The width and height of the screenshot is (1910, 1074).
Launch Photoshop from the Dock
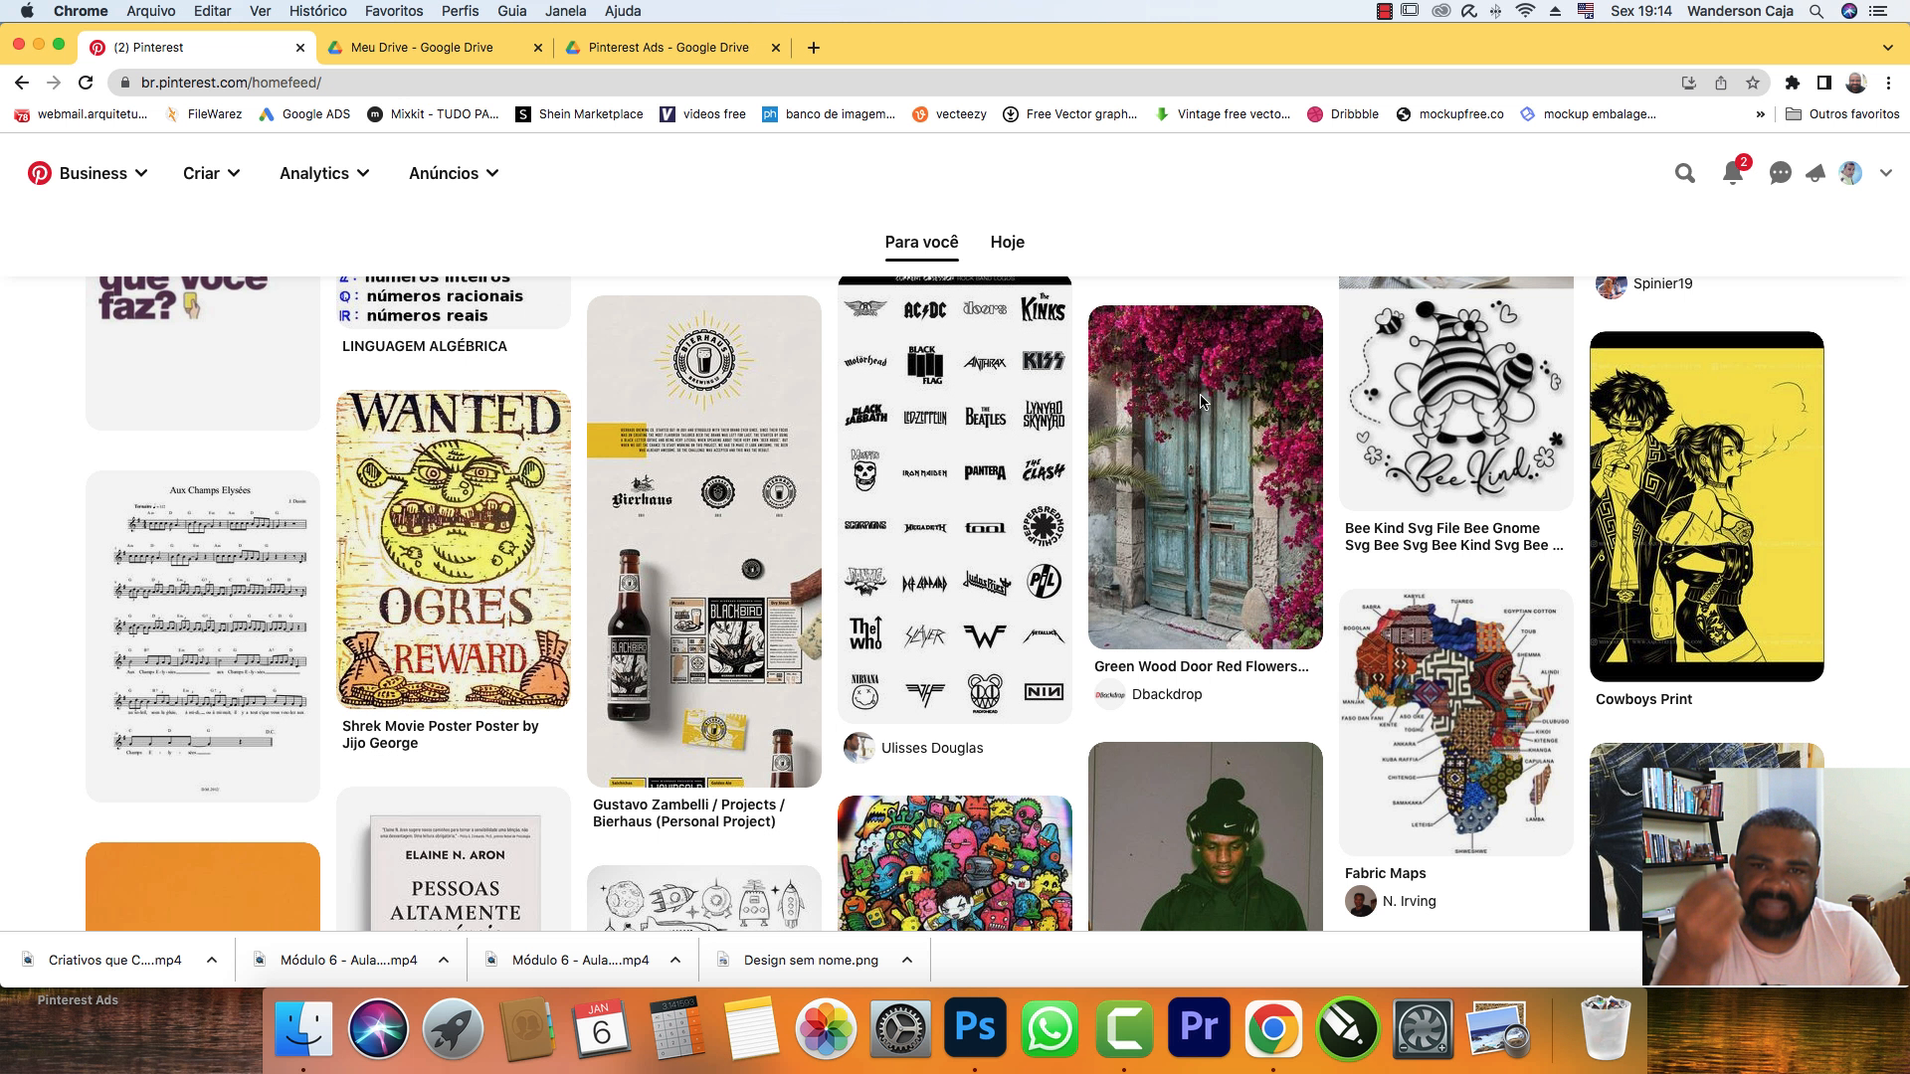[976, 1027]
